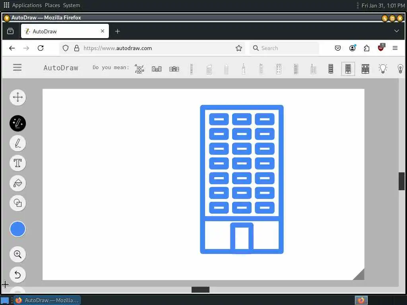Open Firefox View
Image resolution: width=407 pixels, height=305 pixels.
[x=10, y=31]
